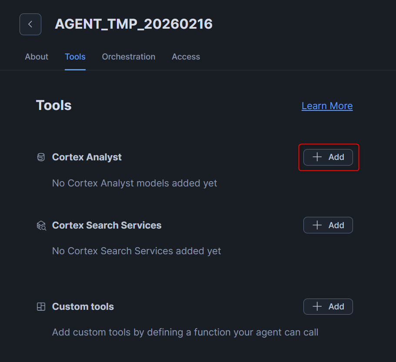Image resolution: width=396 pixels, height=362 pixels.
Task: Click the AGENT_TMP_20260216 agent title
Action: pyautogui.click(x=133, y=24)
